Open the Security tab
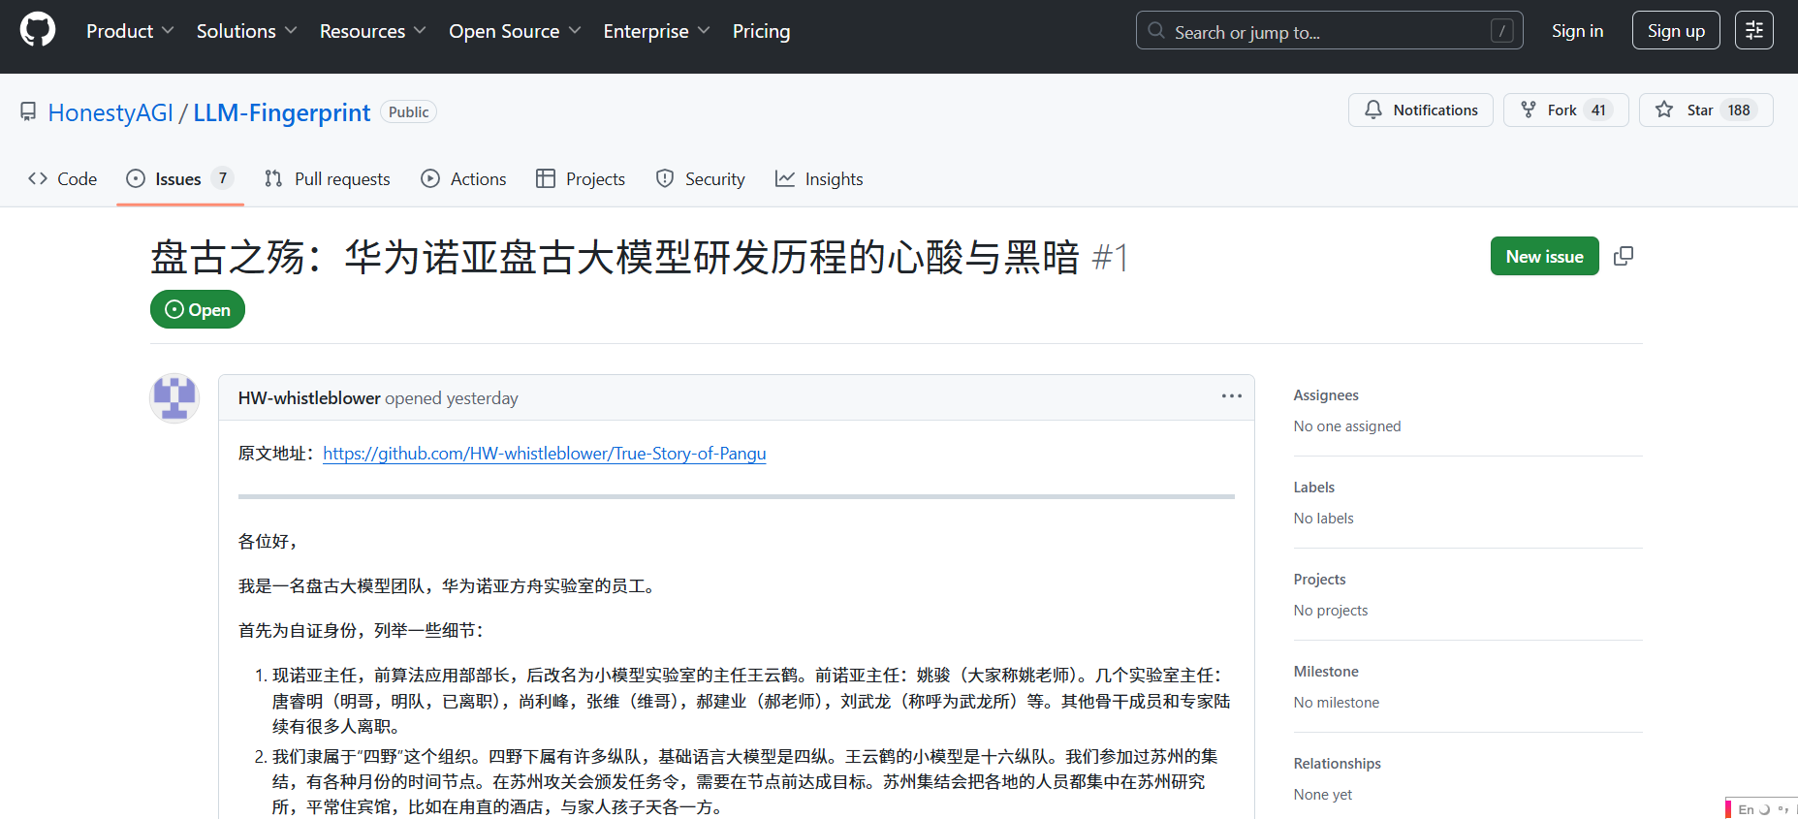The image size is (1798, 819). (x=701, y=179)
